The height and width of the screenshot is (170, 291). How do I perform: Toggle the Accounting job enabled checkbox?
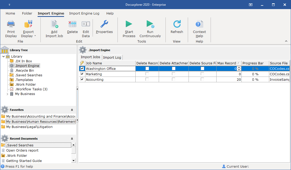(82, 79)
